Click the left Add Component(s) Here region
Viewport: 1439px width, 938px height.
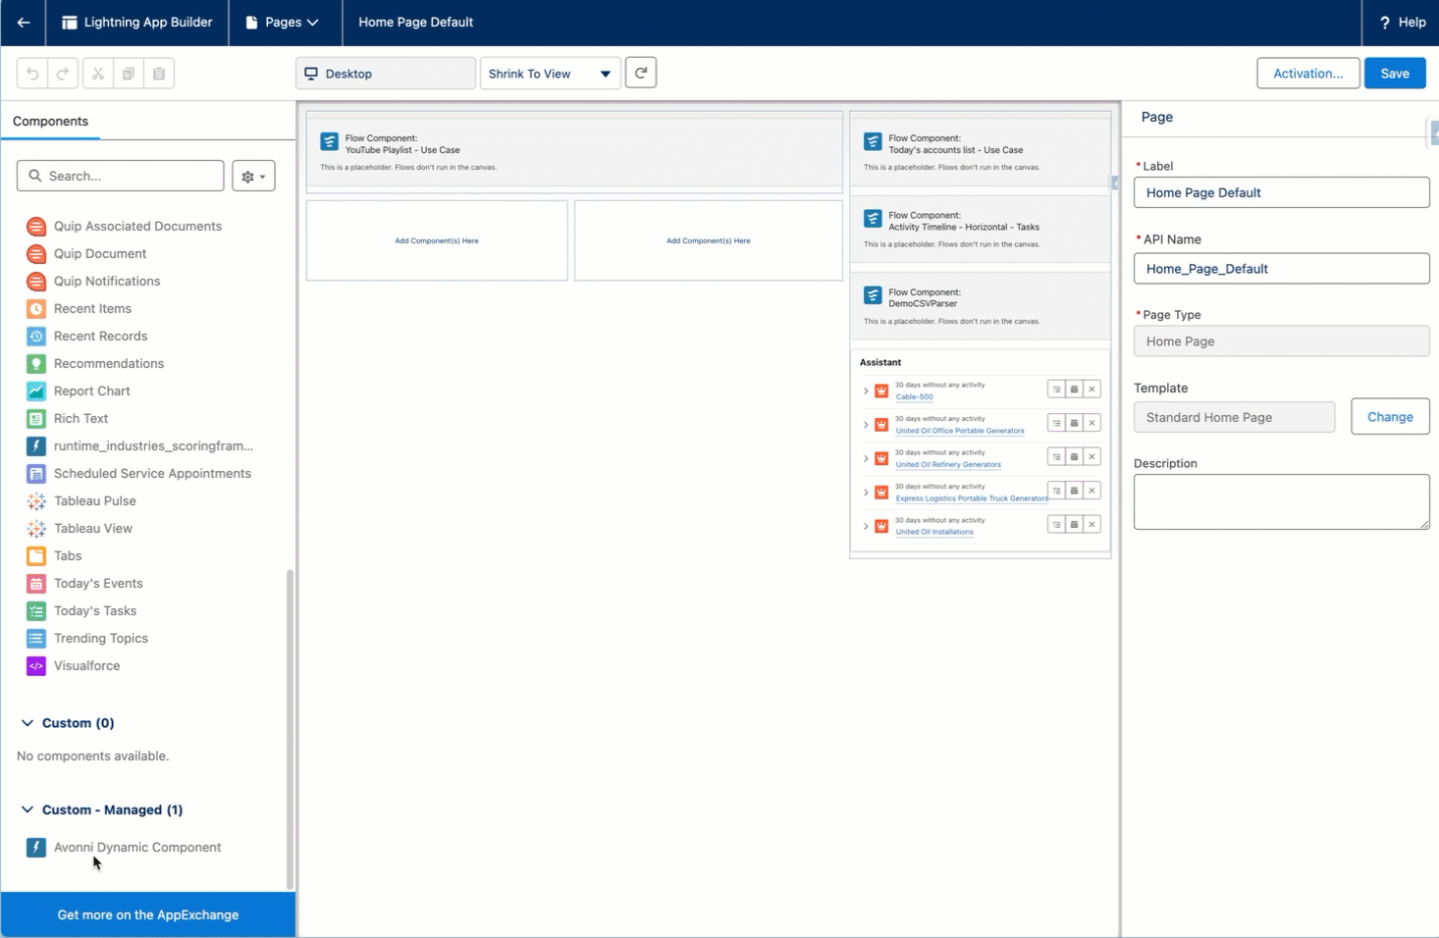pyautogui.click(x=437, y=241)
